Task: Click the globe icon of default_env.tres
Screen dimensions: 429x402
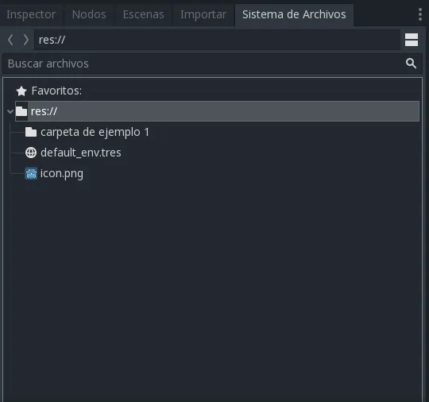Action: click(31, 153)
